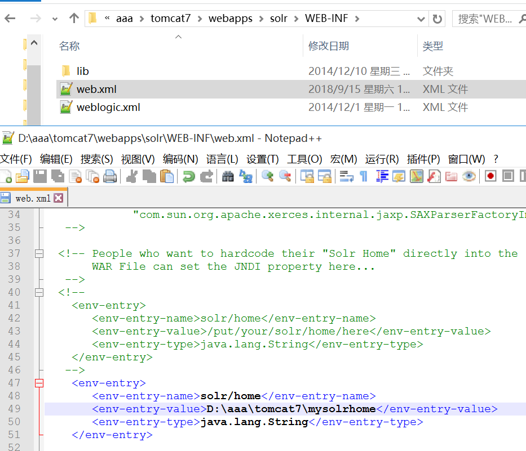Click the Close document toolbar icon
526x451 pixels.
[76, 176]
